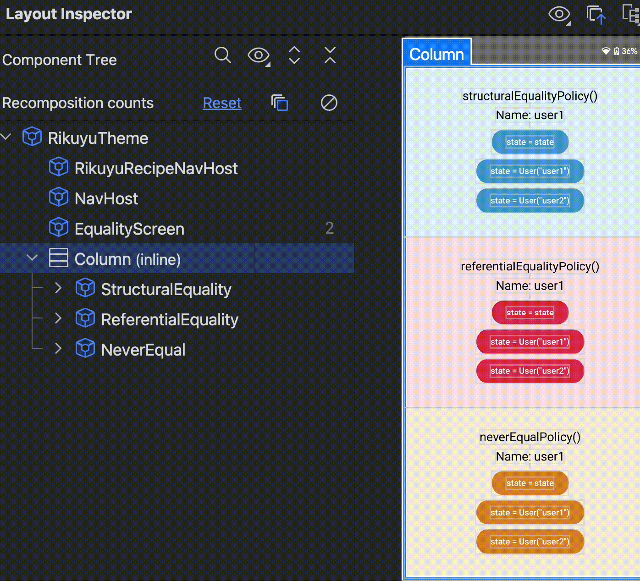
Task: Click the export snapshot icon in toolbar
Action: pyautogui.click(x=596, y=15)
